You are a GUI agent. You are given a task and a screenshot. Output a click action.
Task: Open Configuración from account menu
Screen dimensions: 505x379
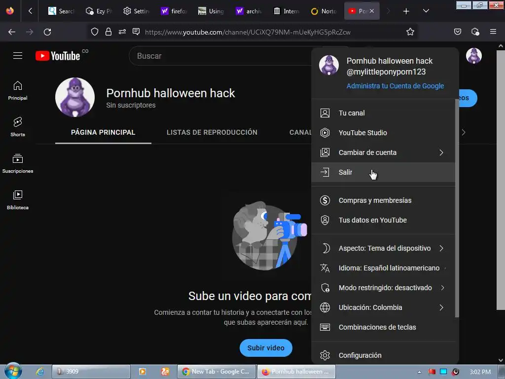click(x=383, y=355)
